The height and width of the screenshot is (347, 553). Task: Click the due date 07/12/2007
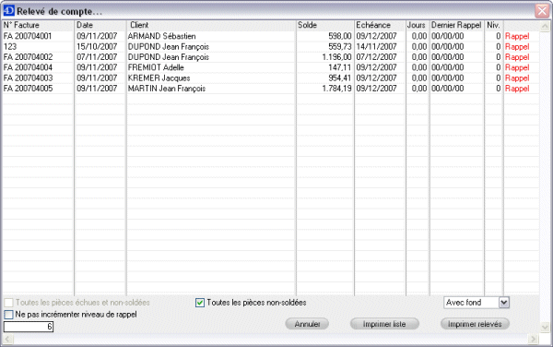click(x=376, y=57)
